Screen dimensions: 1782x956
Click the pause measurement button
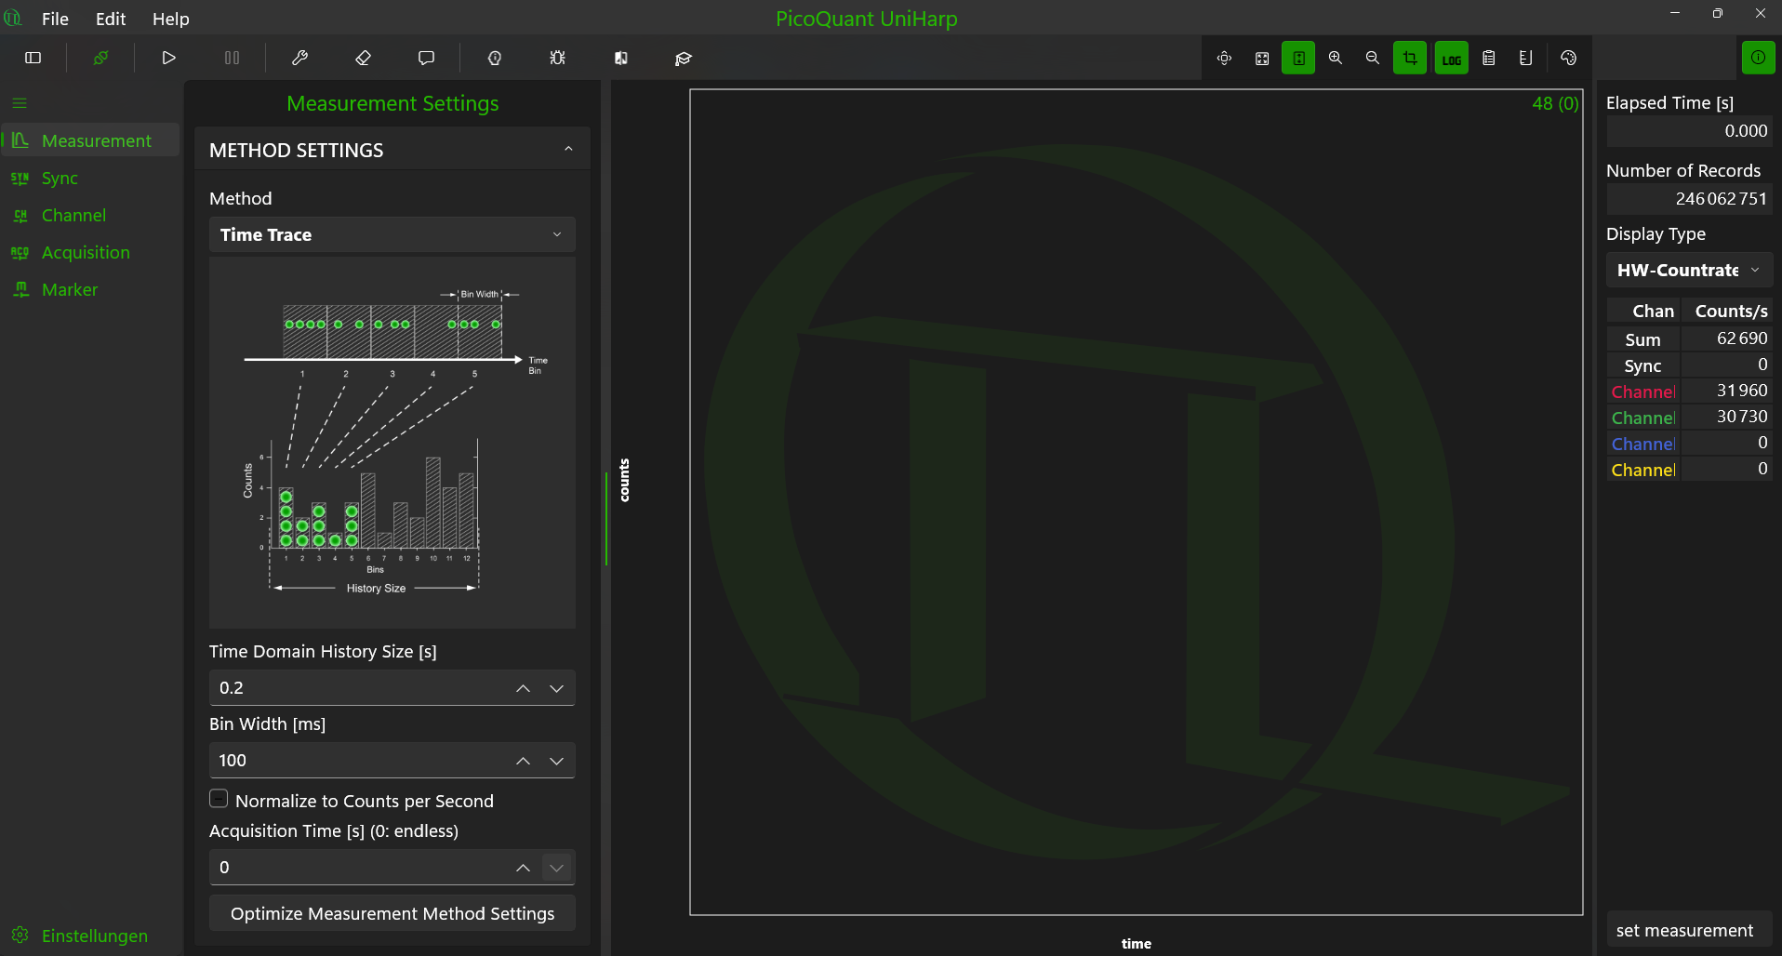coord(233,58)
